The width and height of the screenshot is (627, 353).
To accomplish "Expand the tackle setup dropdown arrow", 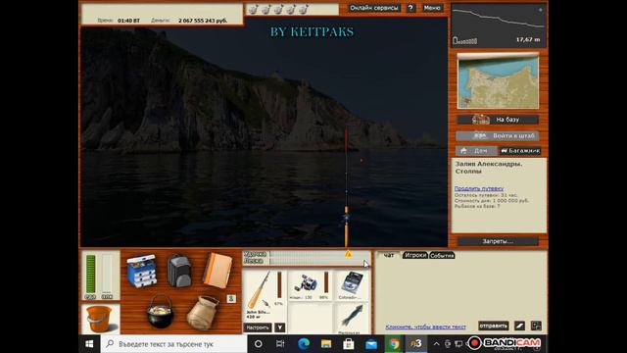I will coord(280,328).
